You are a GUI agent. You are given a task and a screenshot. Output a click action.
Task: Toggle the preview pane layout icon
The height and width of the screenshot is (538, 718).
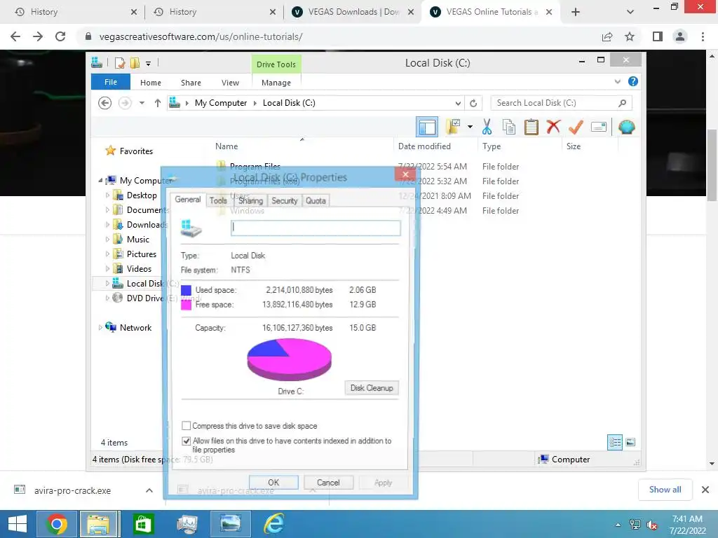(x=427, y=127)
